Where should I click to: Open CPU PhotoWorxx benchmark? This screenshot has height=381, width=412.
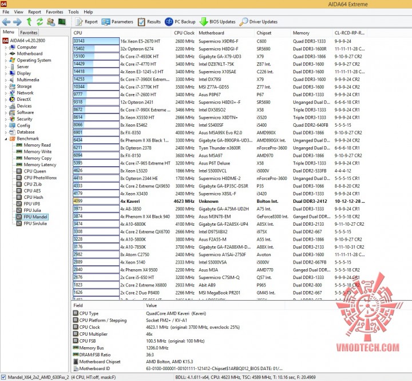tap(40, 178)
